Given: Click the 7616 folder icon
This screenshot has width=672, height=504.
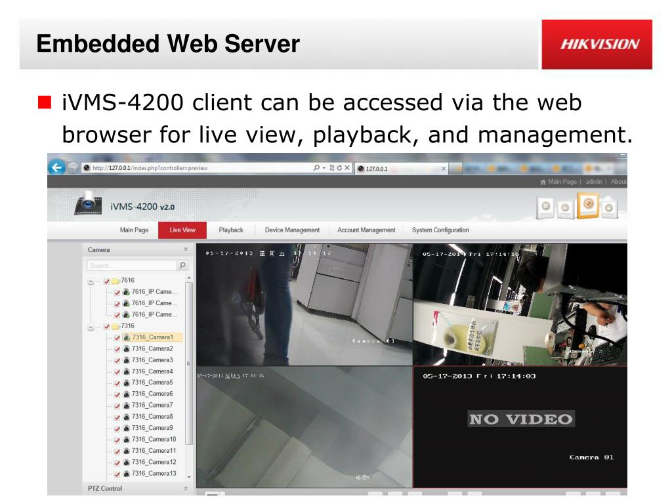Looking at the screenshot, I should tap(115, 281).
